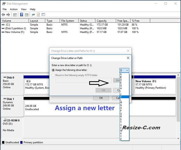The height and width of the screenshot is (150, 181).
Task: Choose letter G in the drive list
Action: [x=124, y=86]
